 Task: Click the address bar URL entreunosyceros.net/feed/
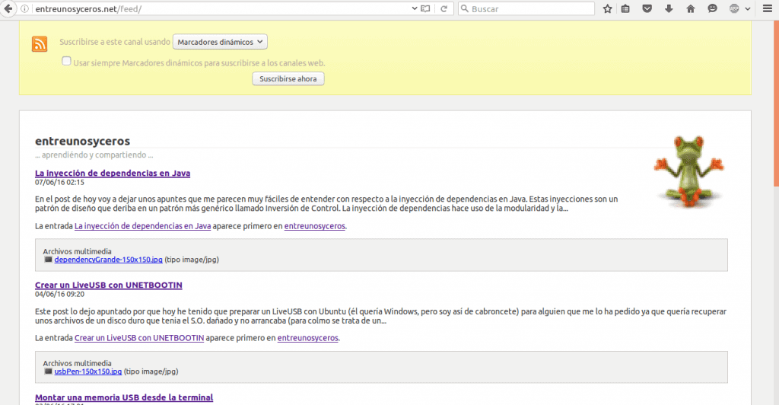[88, 9]
